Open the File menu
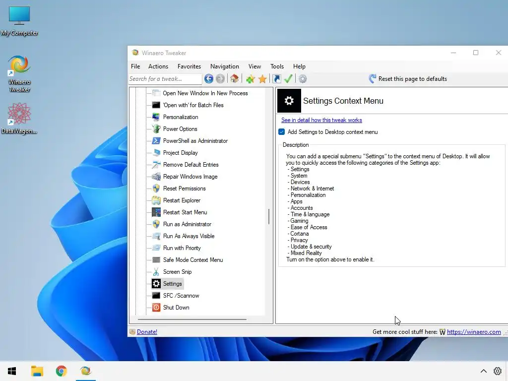The image size is (508, 381). (x=135, y=66)
